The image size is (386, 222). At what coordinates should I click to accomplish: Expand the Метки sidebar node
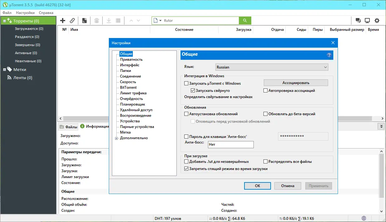click(4, 70)
